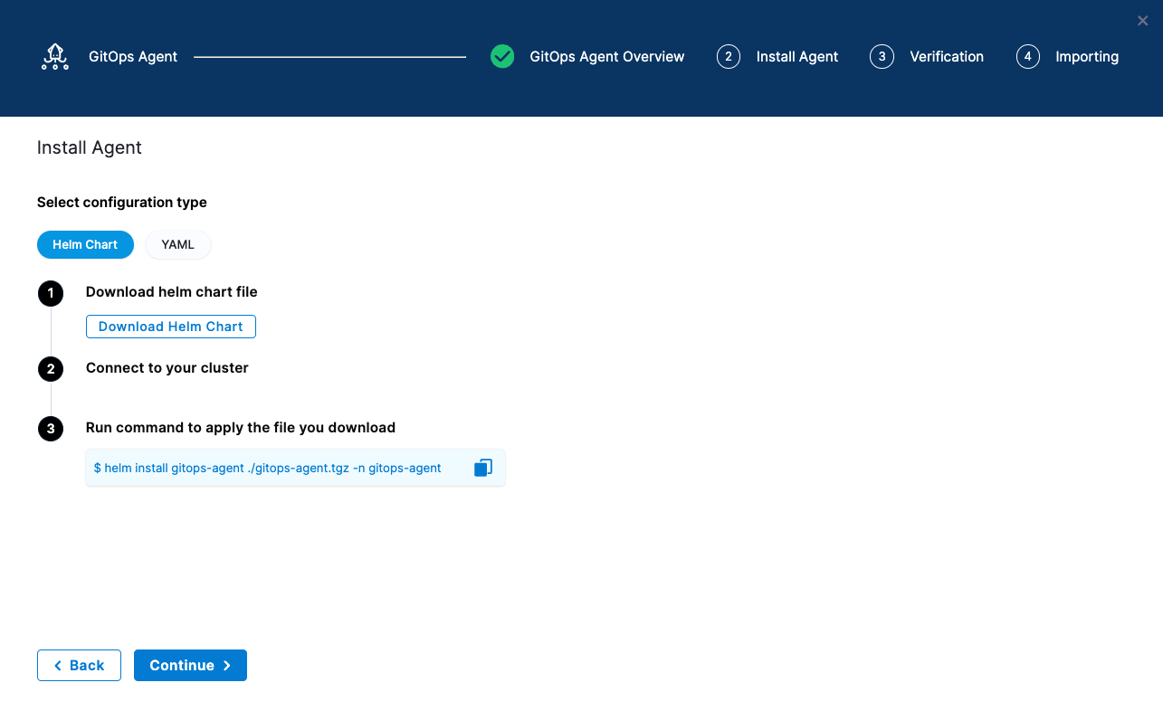Click numbered circle 2 beside Connect to your cluster

pos(51,369)
